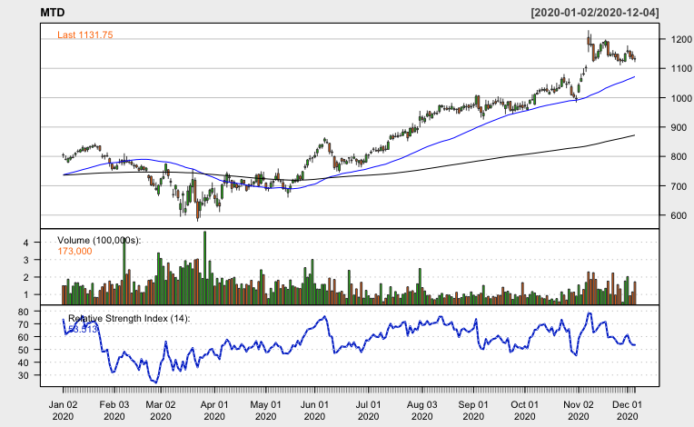694x427 pixels.
Task: Click the Oct 01 2020 date label
Action: coord(524,410)
